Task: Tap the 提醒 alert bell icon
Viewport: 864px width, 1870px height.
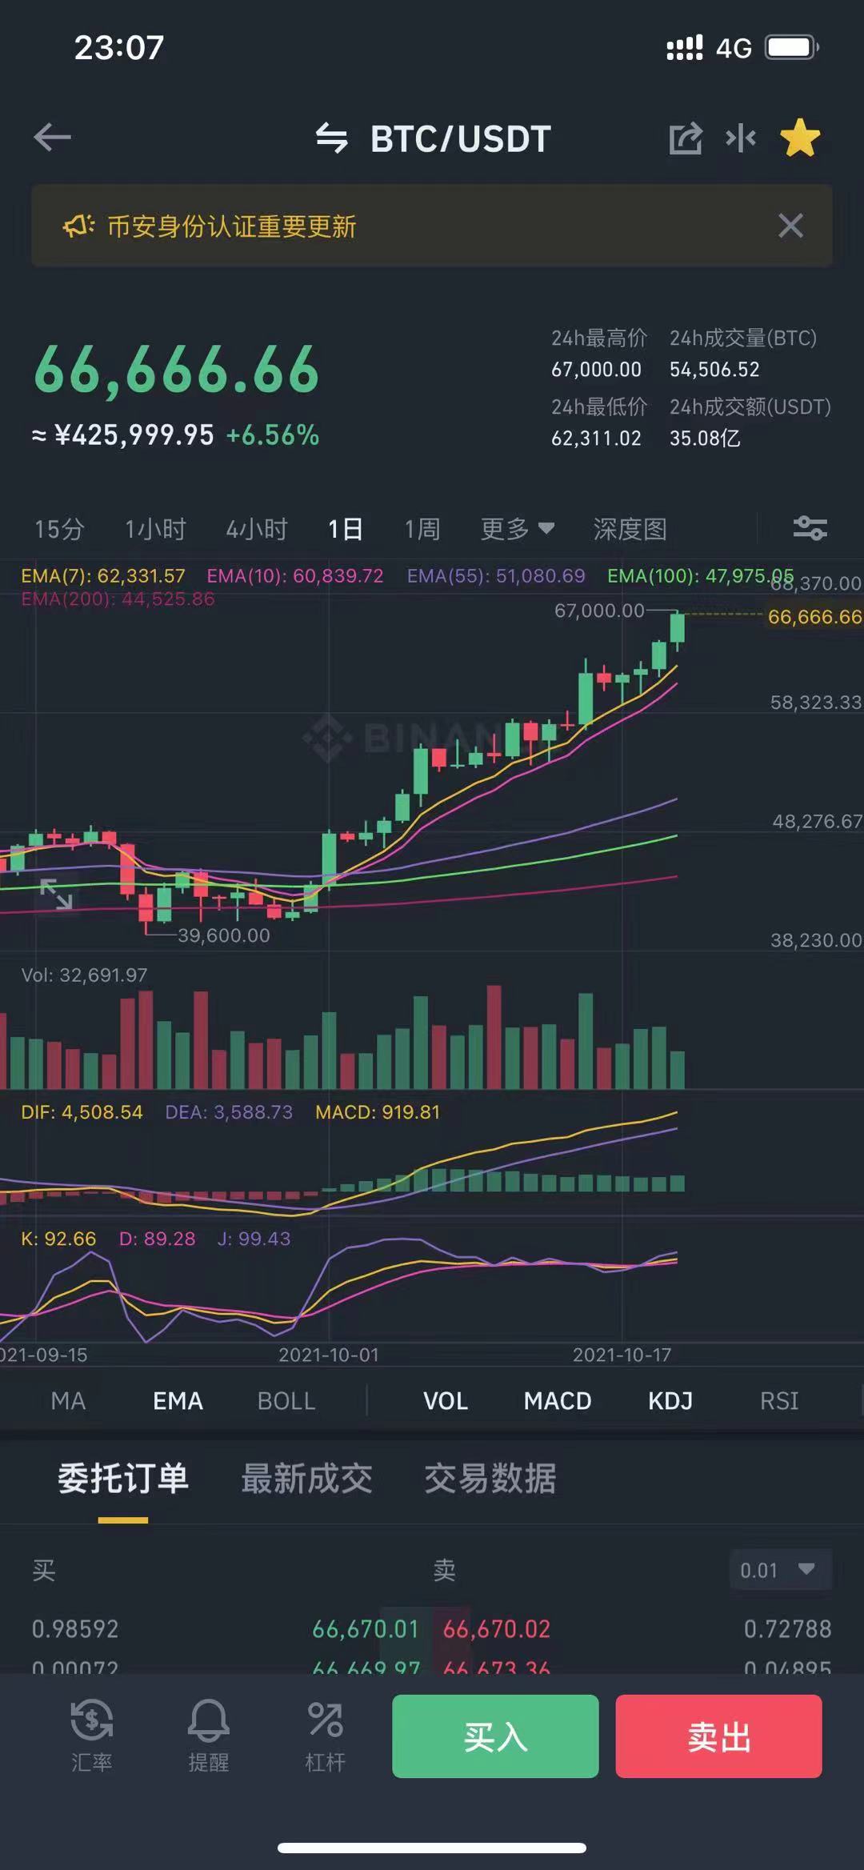Action: (208, 1735)
